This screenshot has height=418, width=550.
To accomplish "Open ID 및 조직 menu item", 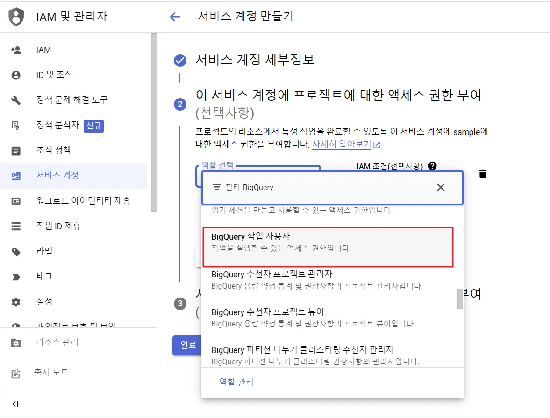I will pyautogui.click(x=74, y=75).
